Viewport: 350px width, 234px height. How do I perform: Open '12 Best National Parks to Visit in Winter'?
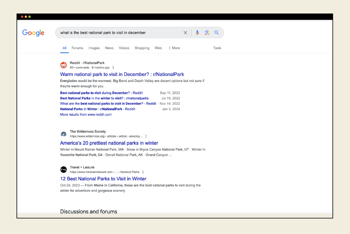103,179
